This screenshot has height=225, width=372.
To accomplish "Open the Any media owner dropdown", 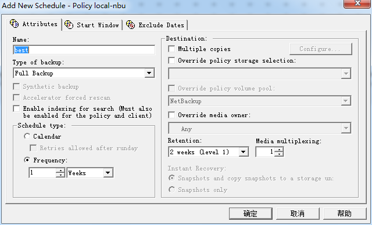I will 346,128.
